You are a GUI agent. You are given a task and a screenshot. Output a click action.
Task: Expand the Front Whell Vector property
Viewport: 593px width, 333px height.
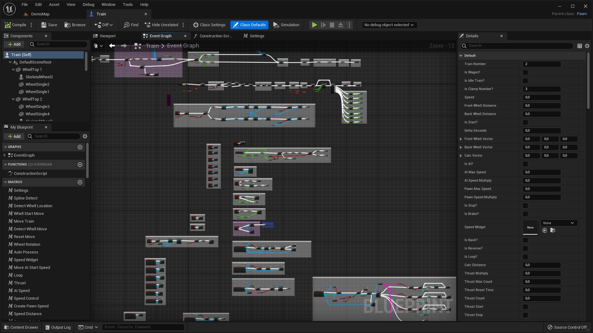click(461, 139)
